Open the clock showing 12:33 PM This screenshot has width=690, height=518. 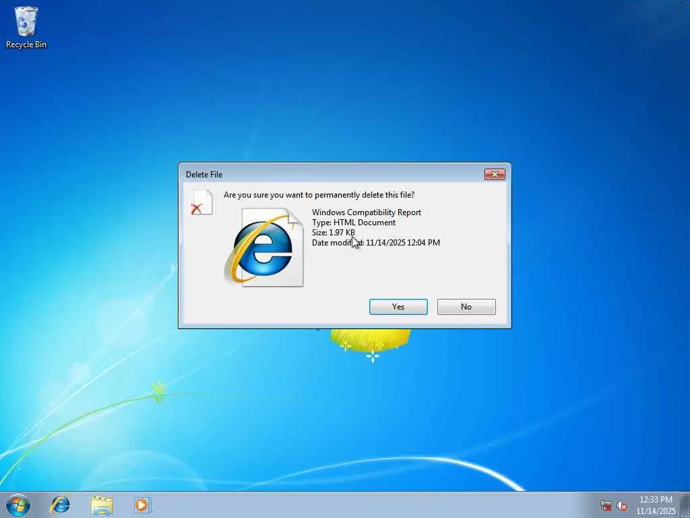pyautogui.click(x=656, y=505)
